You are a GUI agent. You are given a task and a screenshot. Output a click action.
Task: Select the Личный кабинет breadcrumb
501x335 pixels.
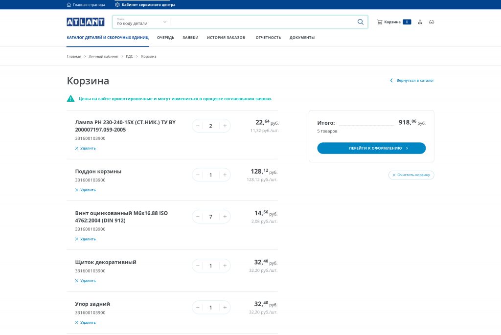pyautogui.click(x=103, y=57)
